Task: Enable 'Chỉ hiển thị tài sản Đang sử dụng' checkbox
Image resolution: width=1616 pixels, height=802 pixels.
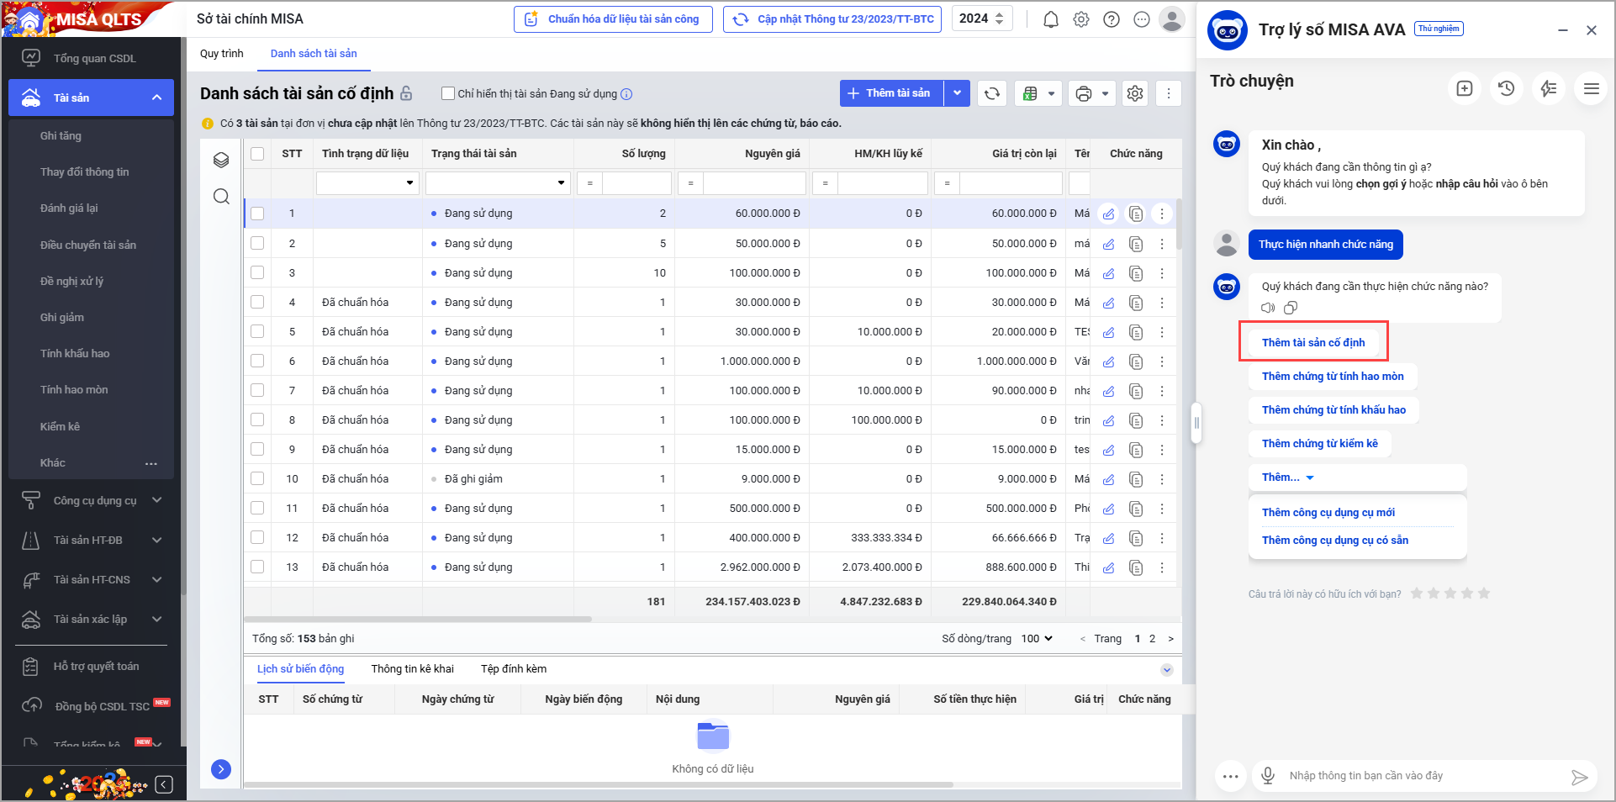Action: pos(448,93)
